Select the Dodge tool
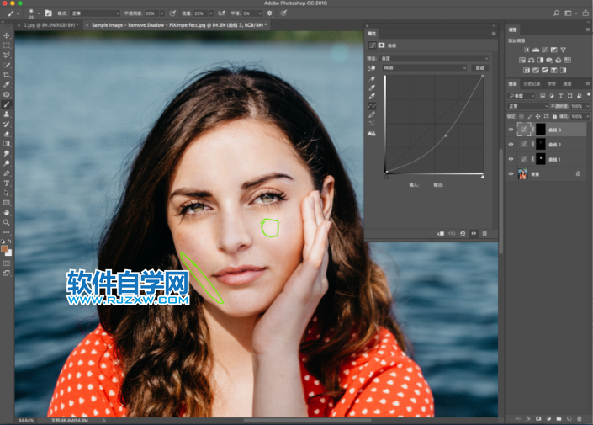 7,163
